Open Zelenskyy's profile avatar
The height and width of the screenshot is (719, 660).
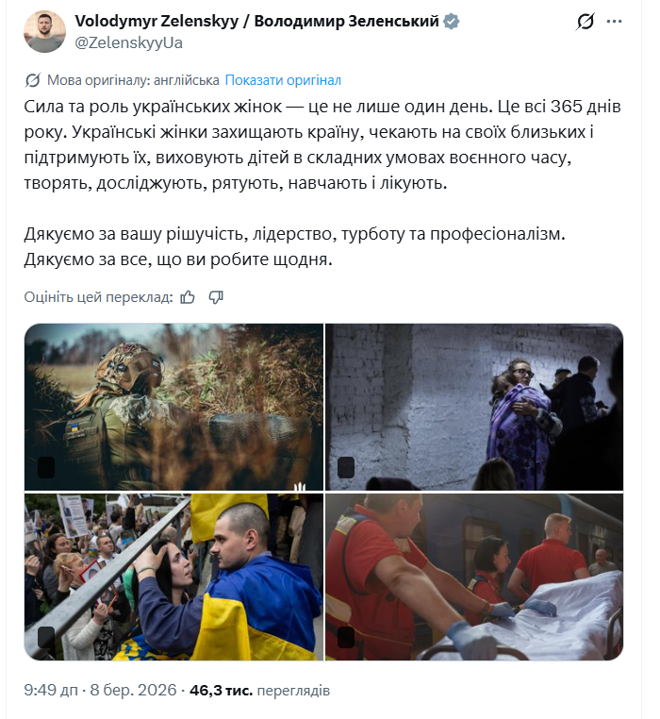(44, 32)
